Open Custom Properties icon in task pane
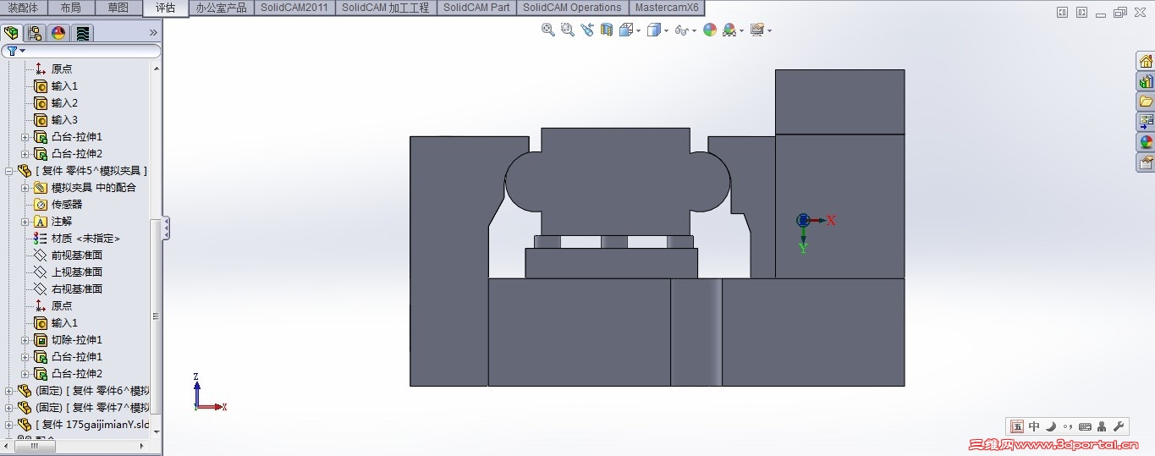Viewport: 1155px width, 456px height. pos(1146,162)
